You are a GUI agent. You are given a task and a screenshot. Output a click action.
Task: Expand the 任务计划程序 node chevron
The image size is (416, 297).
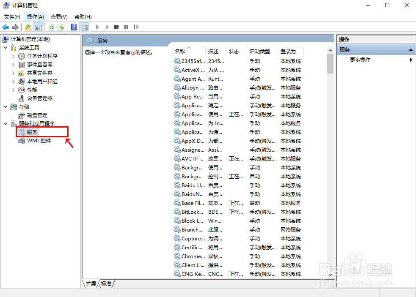(x=13, y=56)
